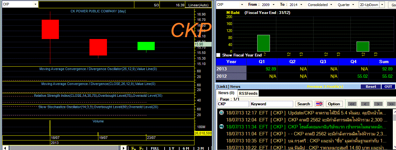This screenshot has height=150, width=396.
Task: Click the TV icon beside 12:17 news
Action: coord(222,113)
